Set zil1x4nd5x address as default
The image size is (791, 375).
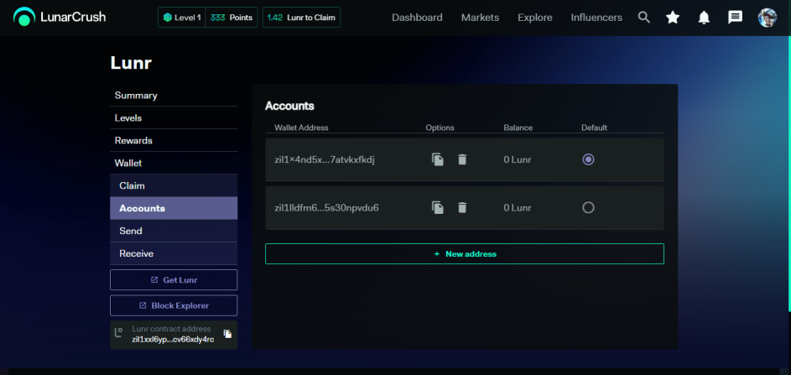588,159
